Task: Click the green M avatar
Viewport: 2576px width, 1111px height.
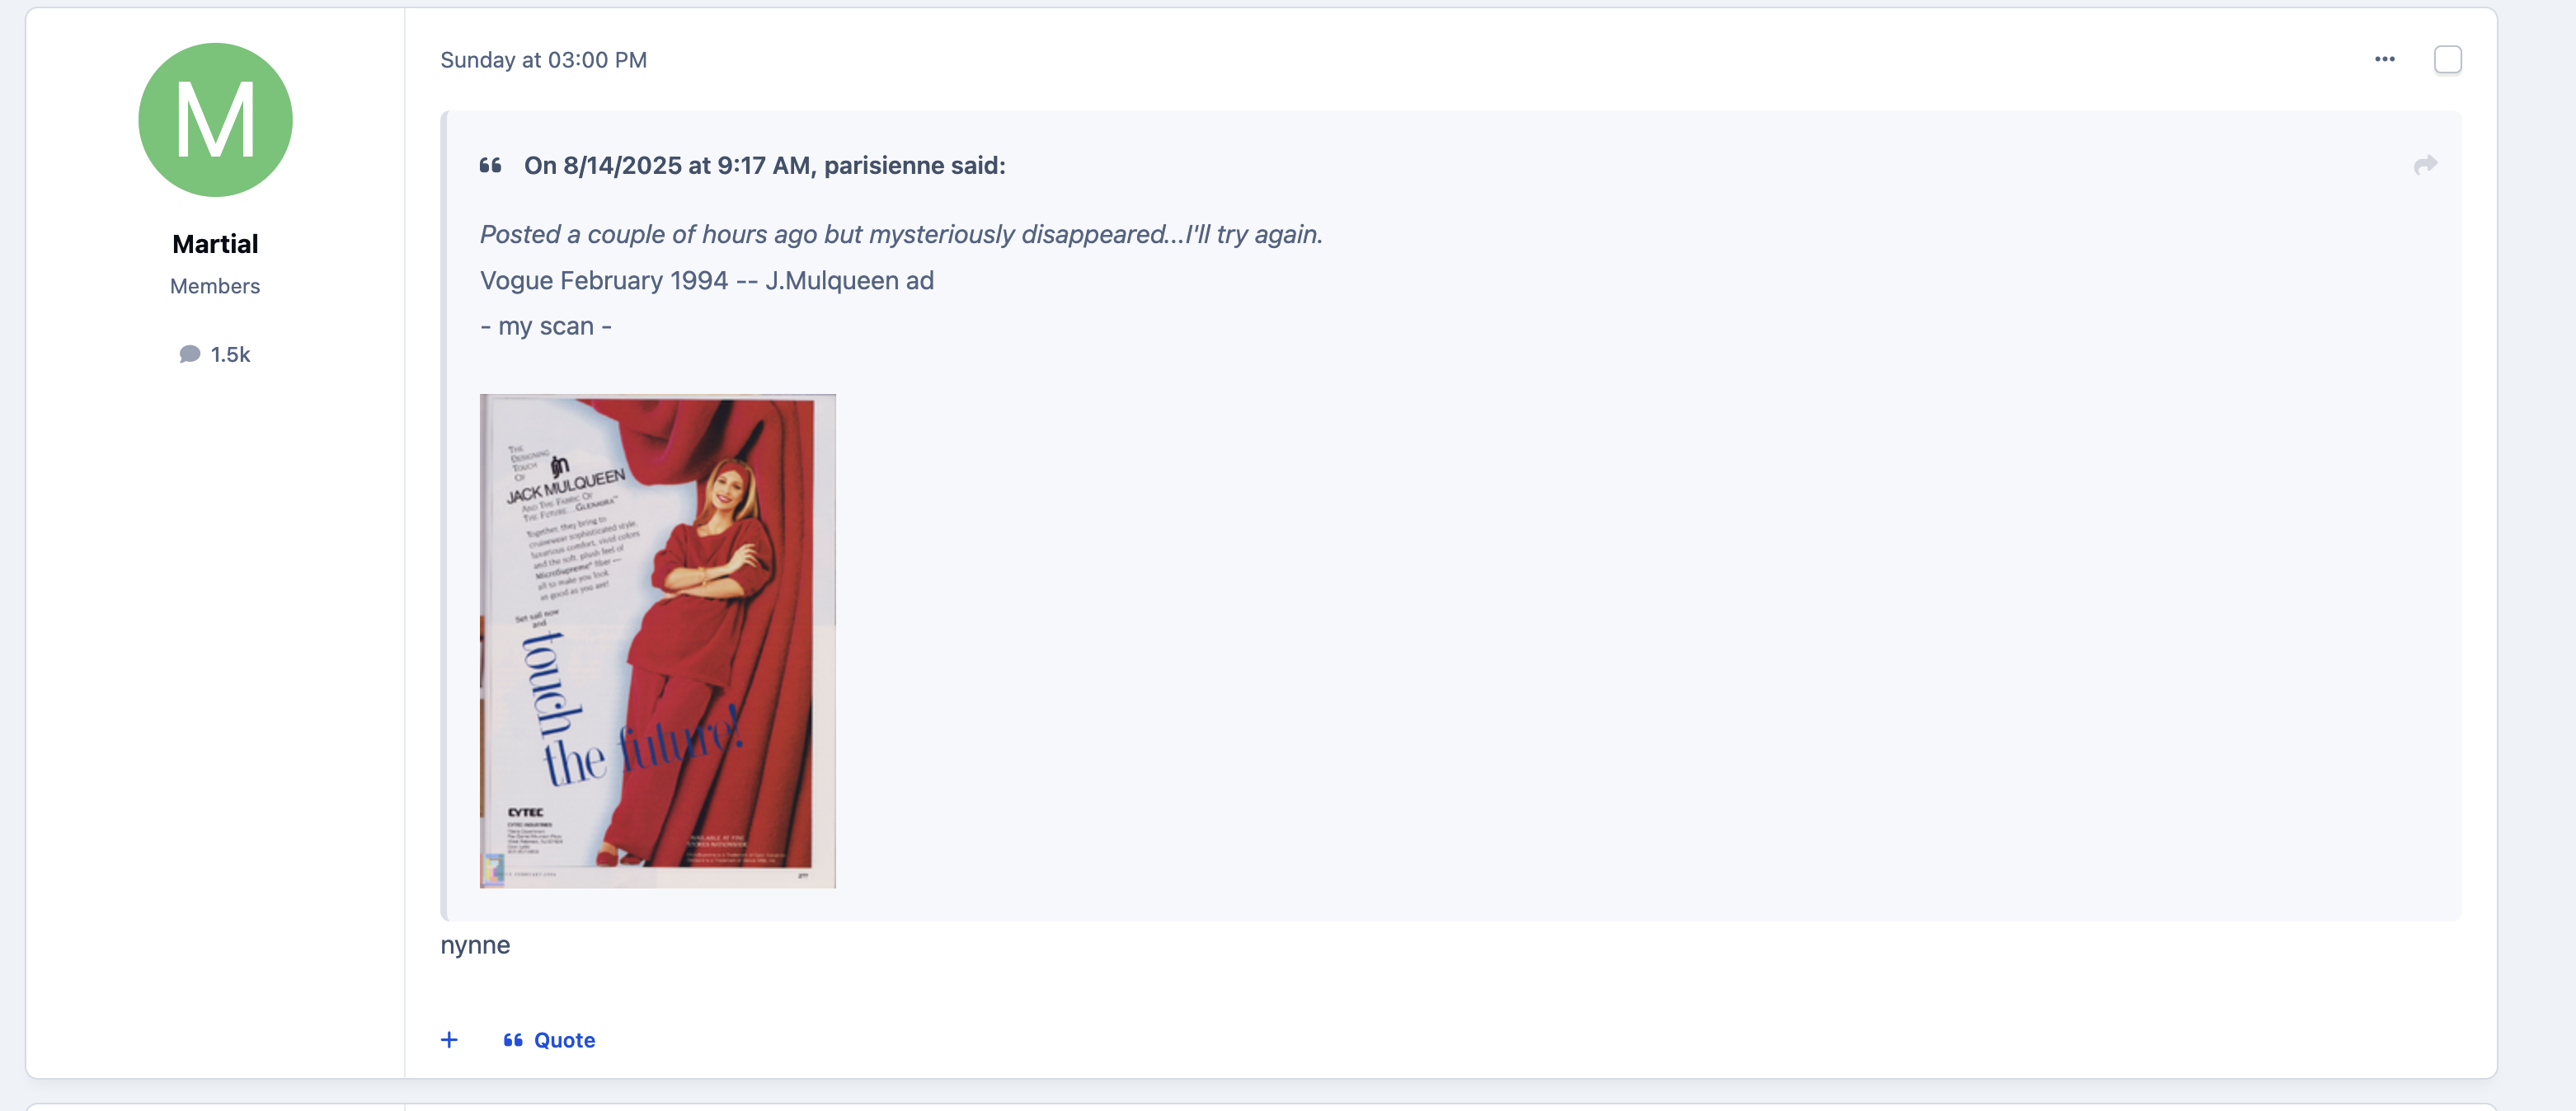Action: (x=215, y=120)
